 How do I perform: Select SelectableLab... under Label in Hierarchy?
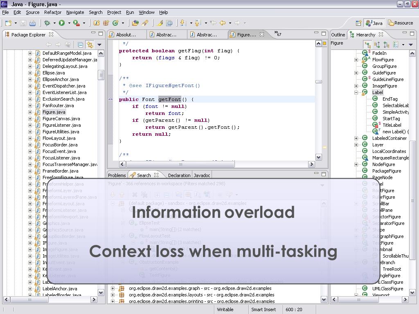click(396, 105)
